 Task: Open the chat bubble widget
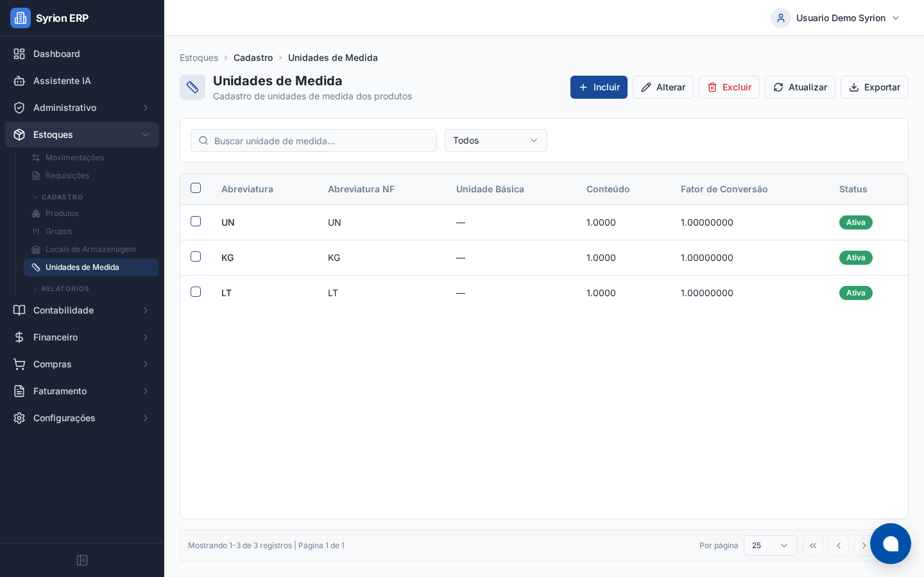pos(891,544)
